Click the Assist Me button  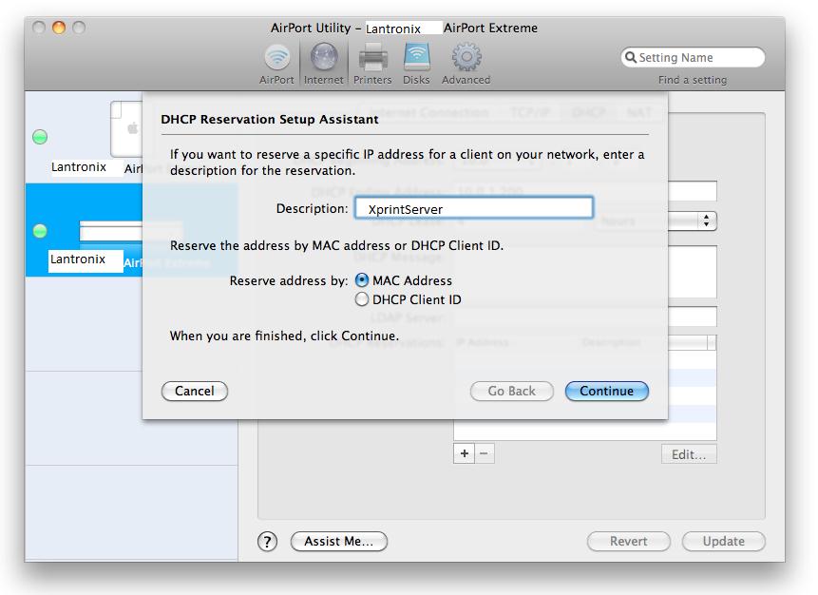coord(339,542)
